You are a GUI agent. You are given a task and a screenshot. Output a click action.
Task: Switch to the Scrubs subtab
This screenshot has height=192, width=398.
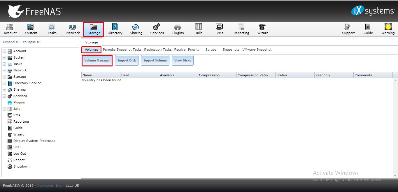(211, 50)
